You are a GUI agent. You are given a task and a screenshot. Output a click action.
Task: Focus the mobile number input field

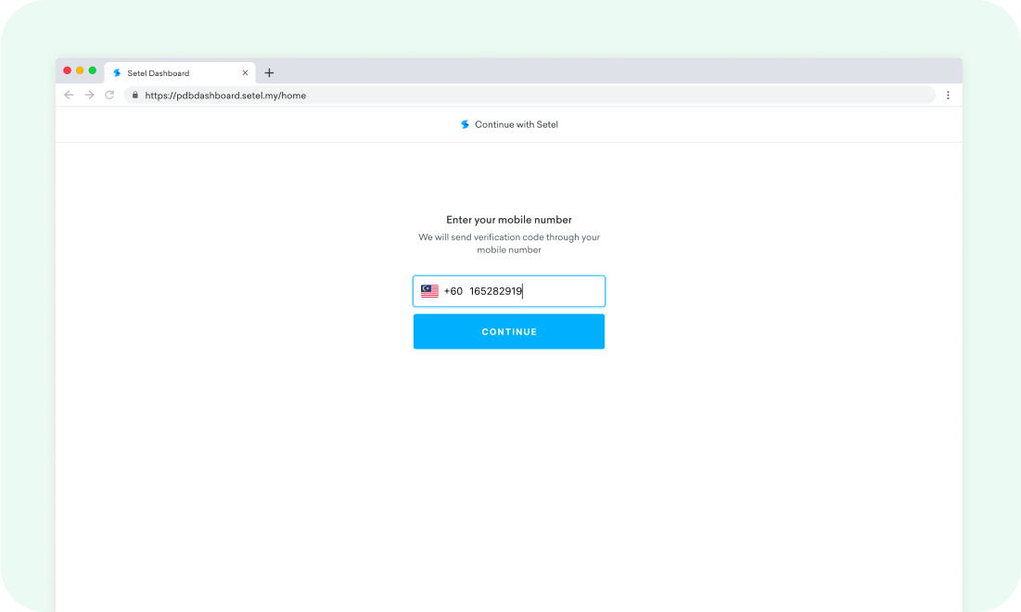pyautogui.click(x=556, y=291)
